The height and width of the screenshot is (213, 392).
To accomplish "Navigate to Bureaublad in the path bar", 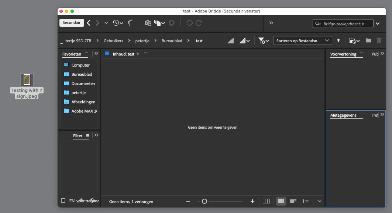I will pyautogui.click(x=172, y=41).
